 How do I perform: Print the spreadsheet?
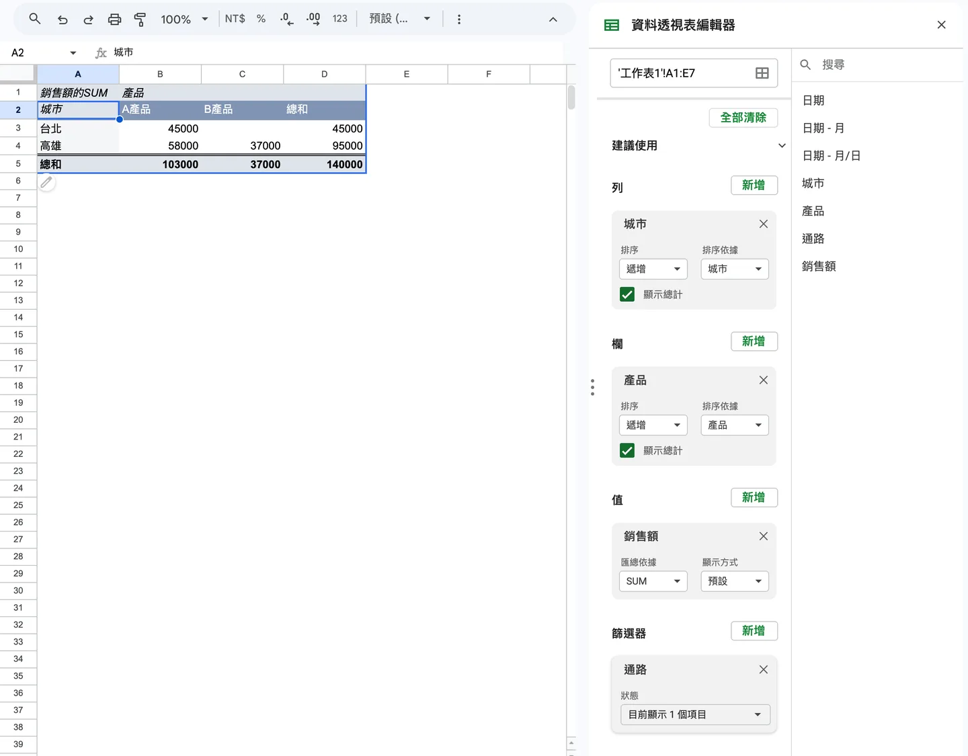tap(115, 19)
